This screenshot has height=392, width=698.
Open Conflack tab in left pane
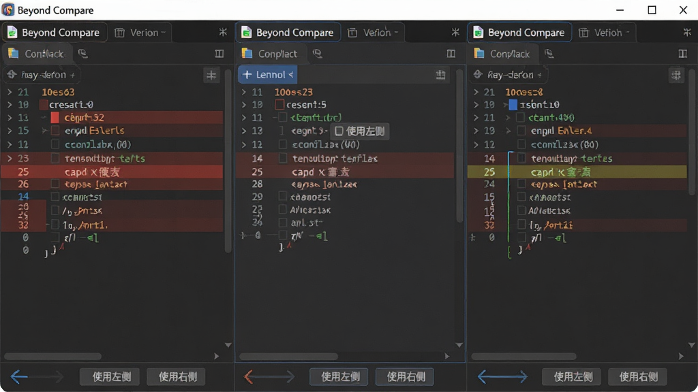[x=37, y=54]
